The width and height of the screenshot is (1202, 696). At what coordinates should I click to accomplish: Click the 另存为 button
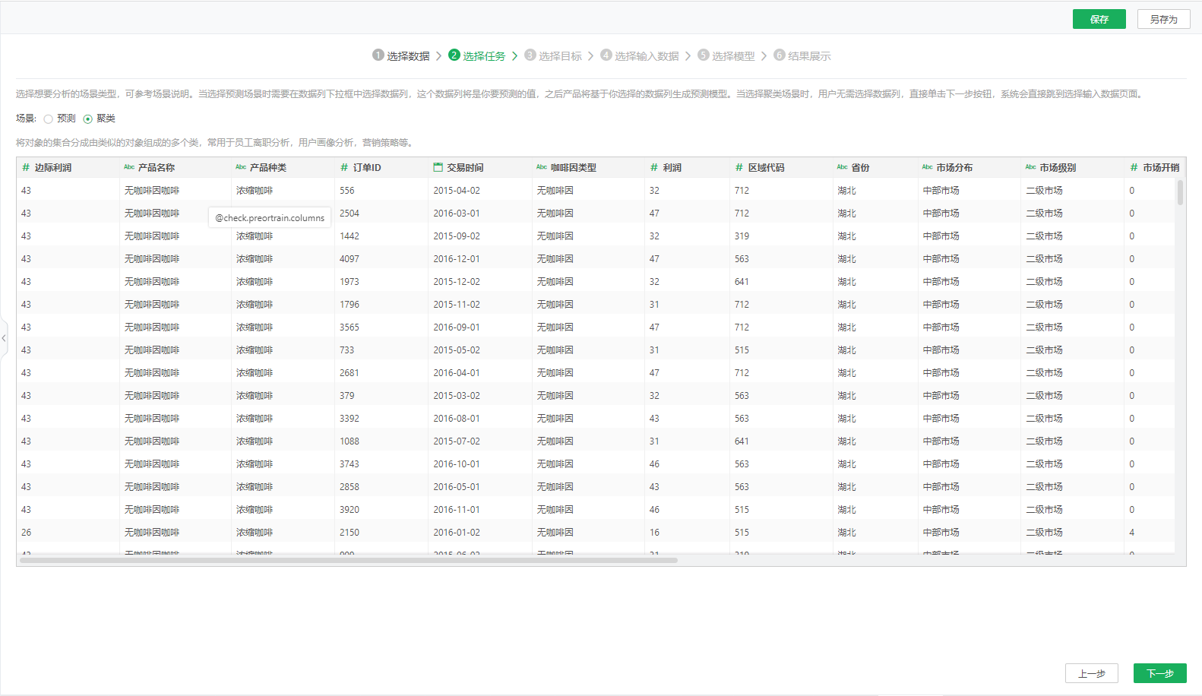1163,19
